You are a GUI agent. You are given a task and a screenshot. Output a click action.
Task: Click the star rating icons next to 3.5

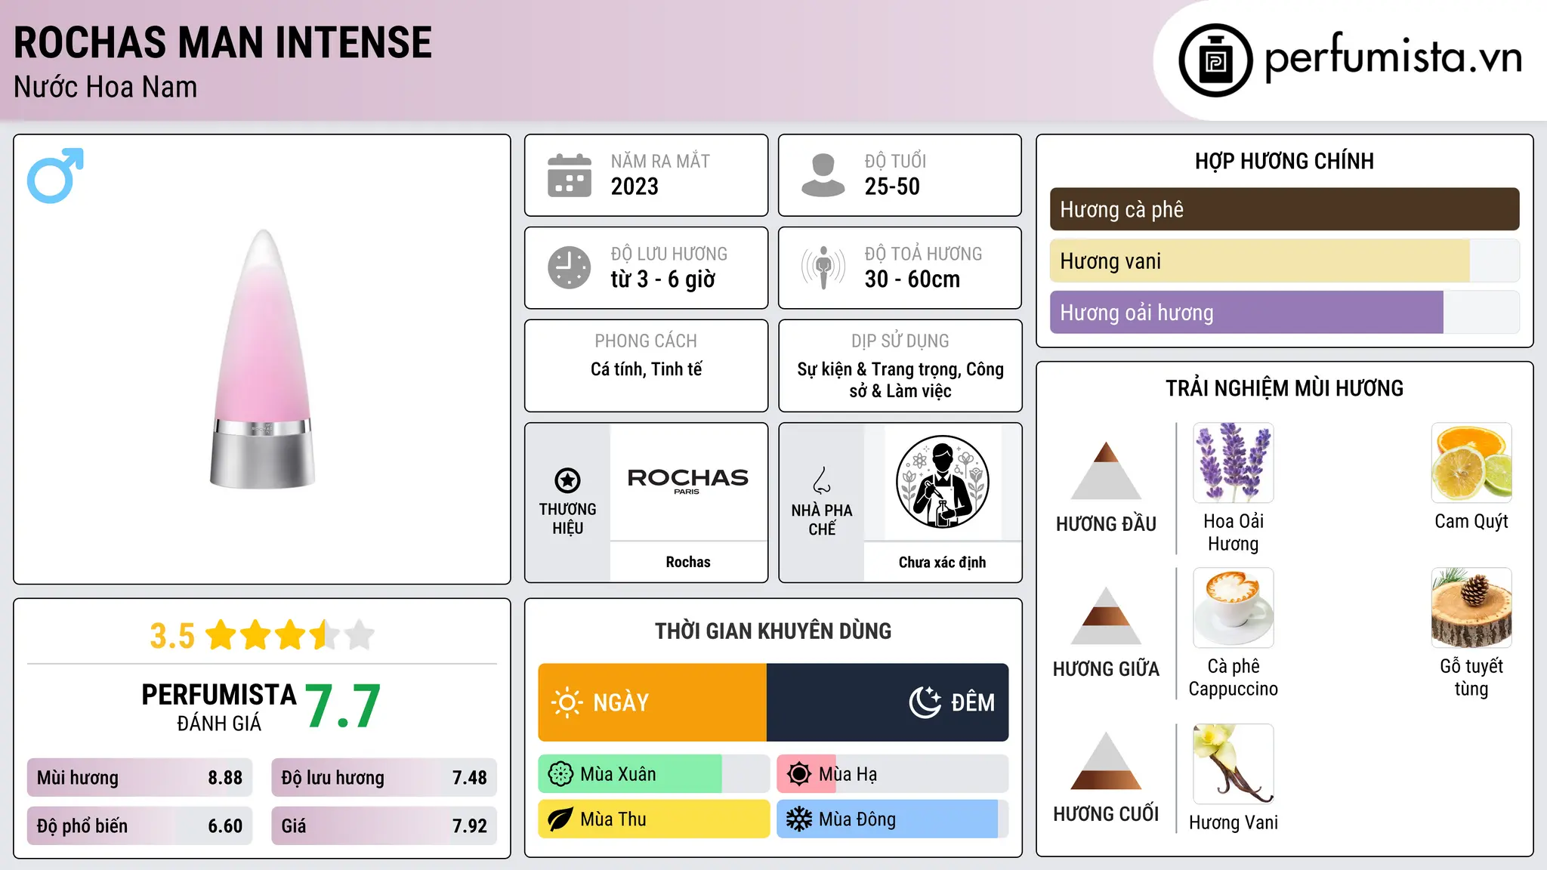pos(290,635)
